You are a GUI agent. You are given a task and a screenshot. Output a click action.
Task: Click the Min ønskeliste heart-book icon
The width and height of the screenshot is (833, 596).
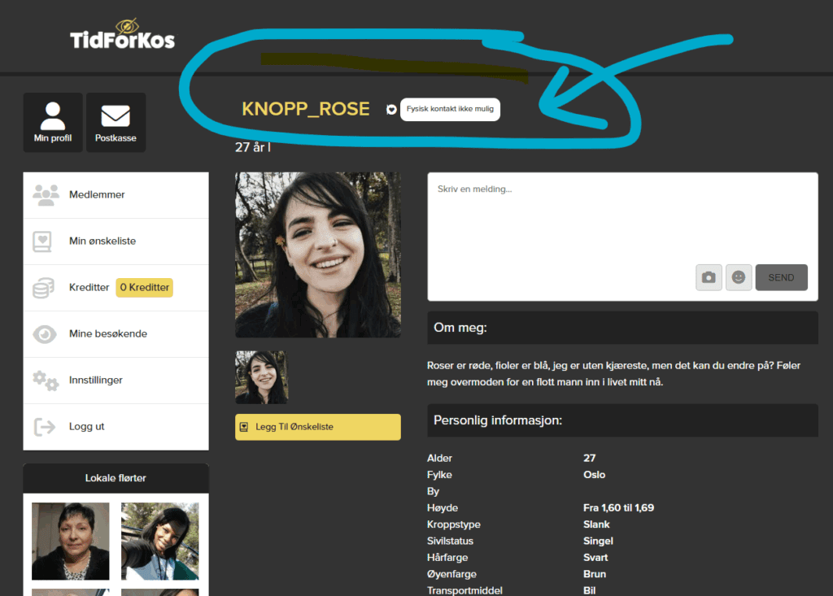tap(42, 241)
